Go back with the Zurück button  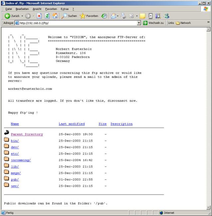coord(12,16)
